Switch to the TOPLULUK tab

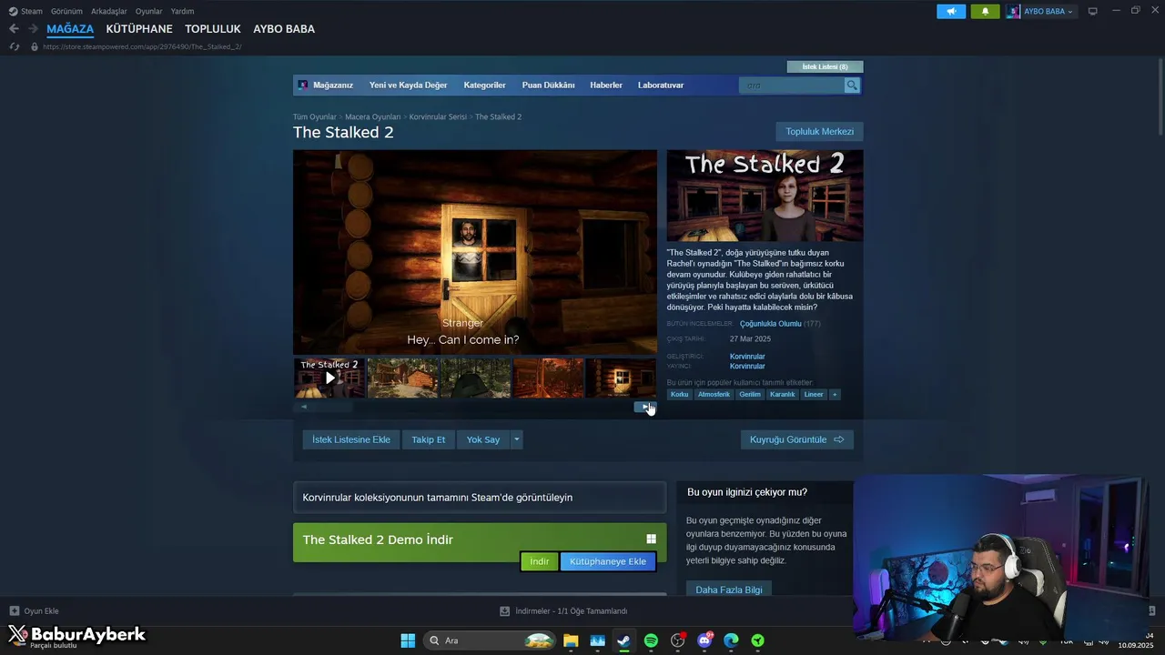(213, 29)
